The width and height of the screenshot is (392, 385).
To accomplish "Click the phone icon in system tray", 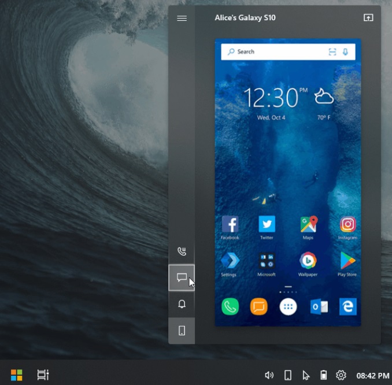I will 288,375.
